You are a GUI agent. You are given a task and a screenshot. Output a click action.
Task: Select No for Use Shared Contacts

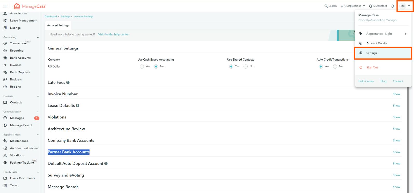click(246, 66)
